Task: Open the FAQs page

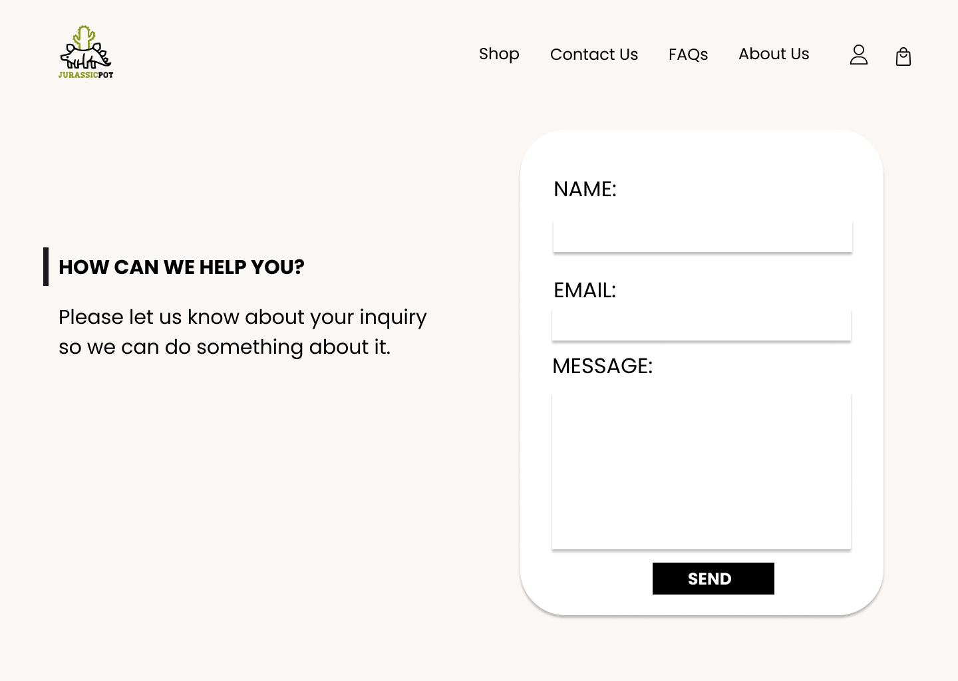Action: coord(688,55)
